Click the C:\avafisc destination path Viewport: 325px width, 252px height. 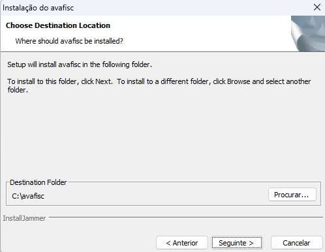(x=28, y=196)
